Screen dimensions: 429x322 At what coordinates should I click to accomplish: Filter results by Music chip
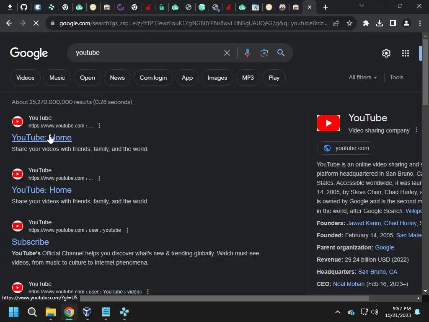tap(57, 78)
